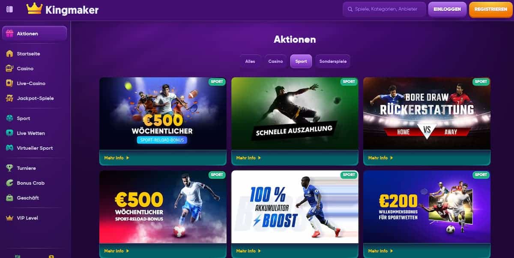Switch to the Casino filter tab
Image resolution: width=514 pixels, height=258 pixels.
coord(275,61)
